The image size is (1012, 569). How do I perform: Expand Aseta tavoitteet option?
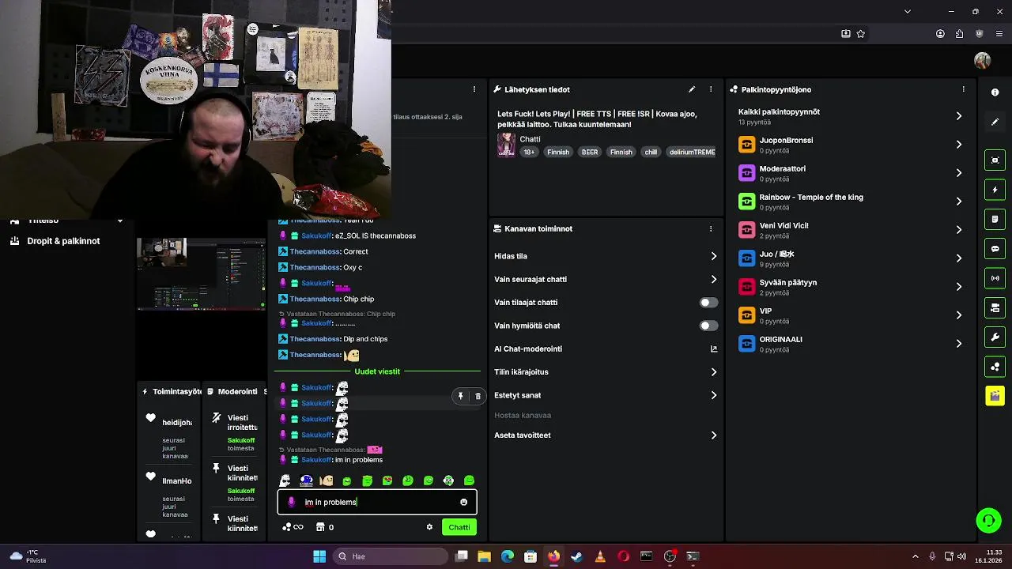pyautogui.click(x=606, y=435)
